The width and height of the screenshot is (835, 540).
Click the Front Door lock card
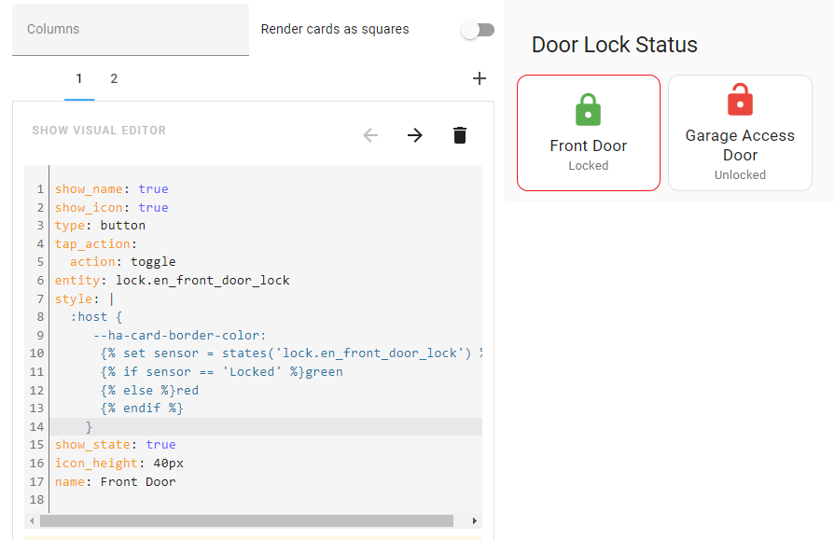click(589, 133)
